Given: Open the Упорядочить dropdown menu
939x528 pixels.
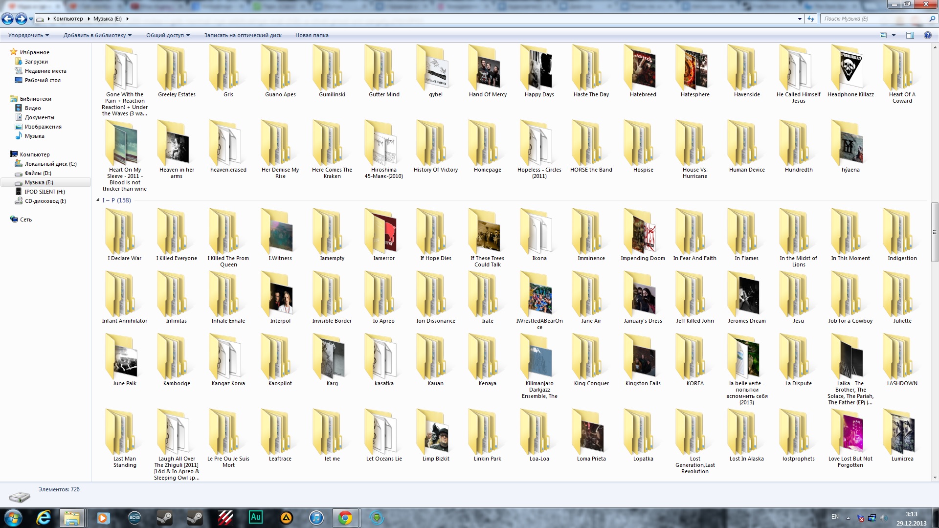Looking at the screenshot, I should coord(28,35).
